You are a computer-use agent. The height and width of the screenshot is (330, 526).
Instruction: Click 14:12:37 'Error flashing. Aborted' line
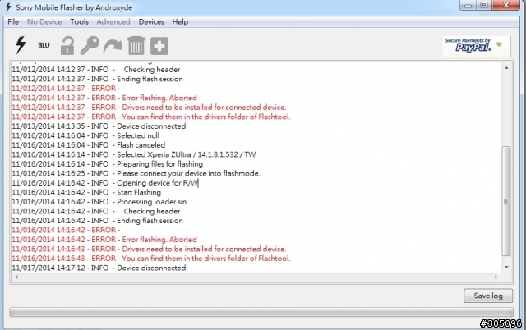point(104,98)
